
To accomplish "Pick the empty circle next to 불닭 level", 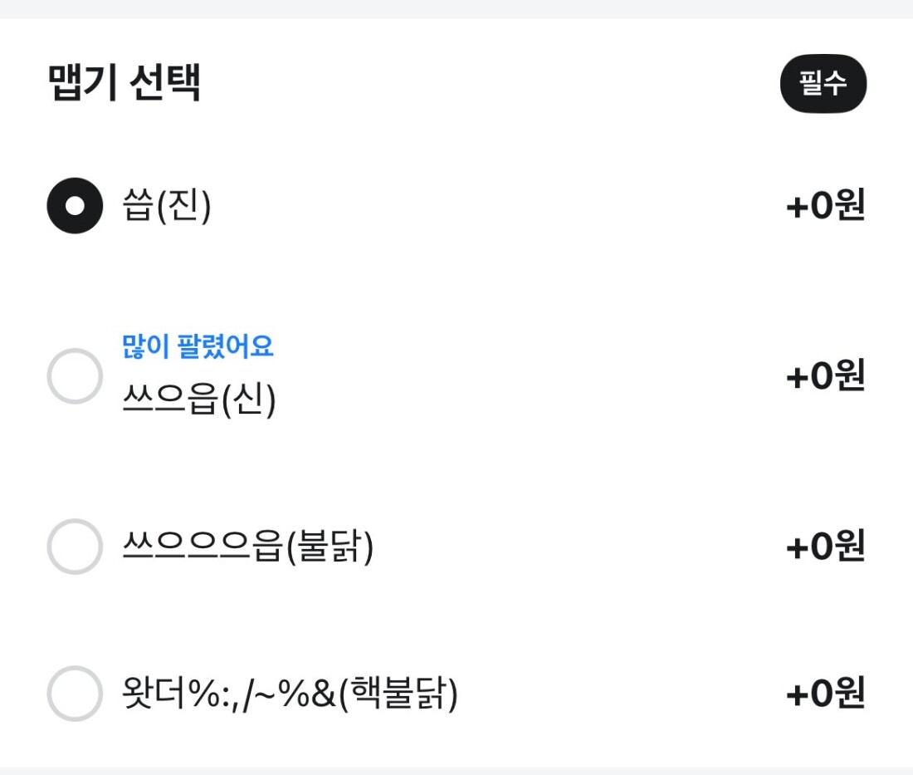I will (75, 547).
